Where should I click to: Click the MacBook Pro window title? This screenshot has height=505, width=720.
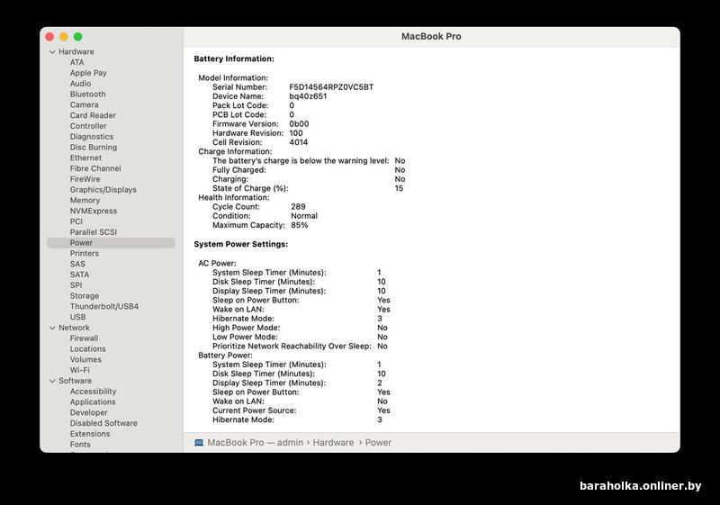pos(431,36)
